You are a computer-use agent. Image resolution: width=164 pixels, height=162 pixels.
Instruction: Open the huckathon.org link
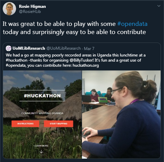(x=86, y=65)
